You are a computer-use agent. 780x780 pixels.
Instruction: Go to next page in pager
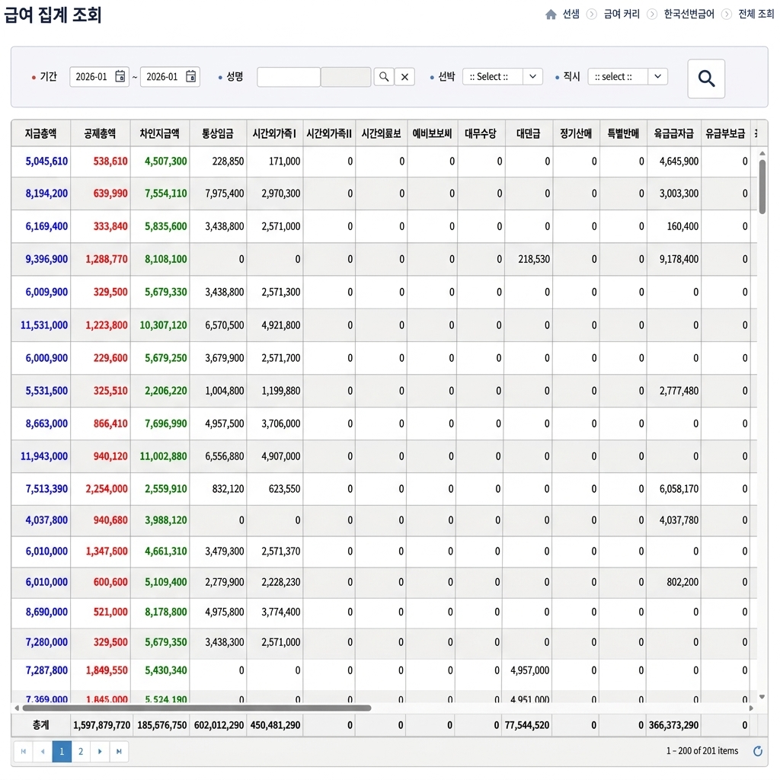click(x=100, y=751)
